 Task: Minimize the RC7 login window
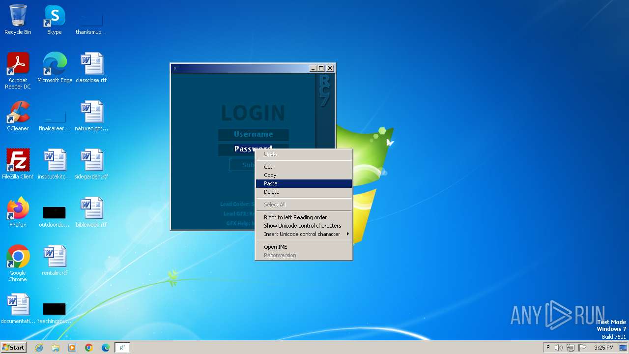313,68
